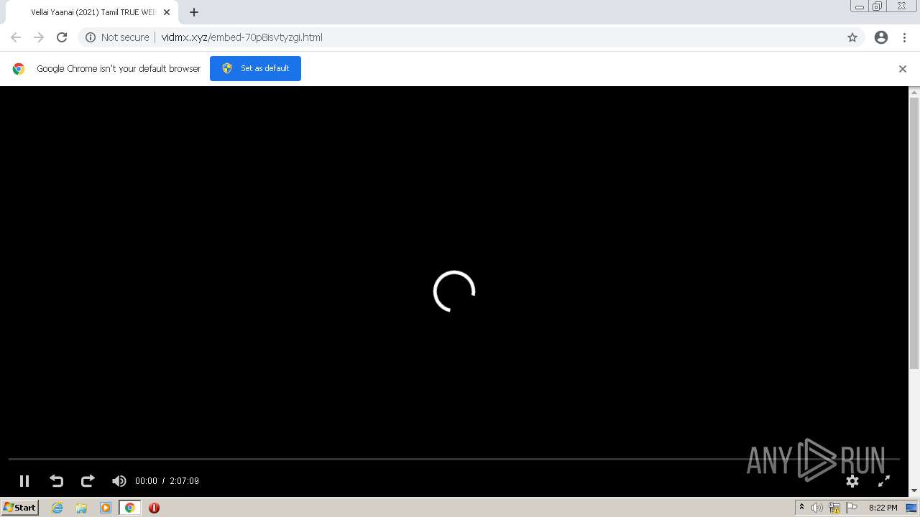This screenshot has width=920, height=517.
Task: Set Chrome as default browser
Action: click(255, 68)
